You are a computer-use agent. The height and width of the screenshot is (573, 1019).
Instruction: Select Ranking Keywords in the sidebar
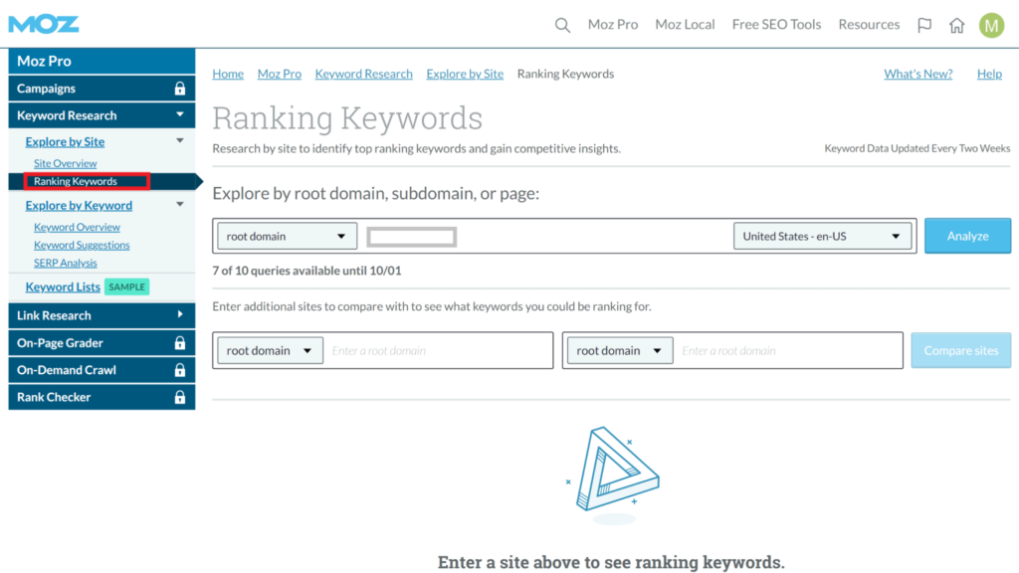(x=76, y=181)
